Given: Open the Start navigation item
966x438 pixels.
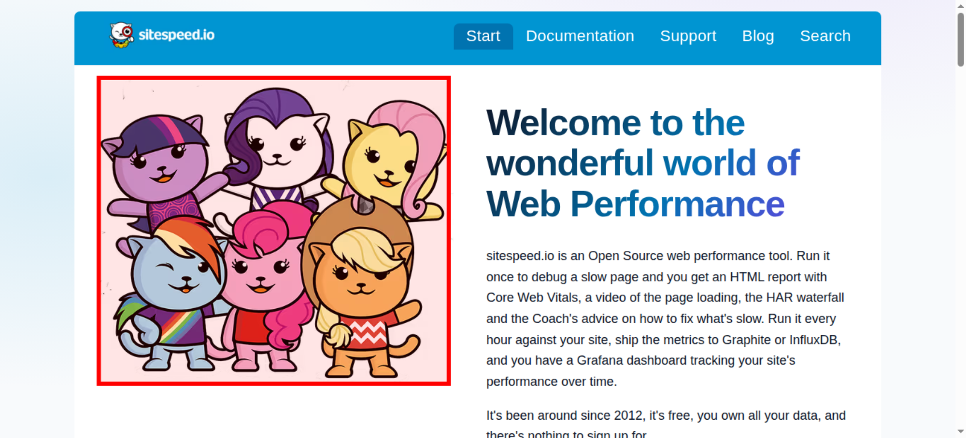Looking at the screenshot, I should click(483, 36).
